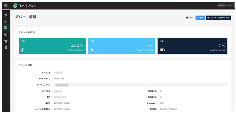Click the thermometer icon in temperature card
The image size is (236, 114).
[22, 50]
